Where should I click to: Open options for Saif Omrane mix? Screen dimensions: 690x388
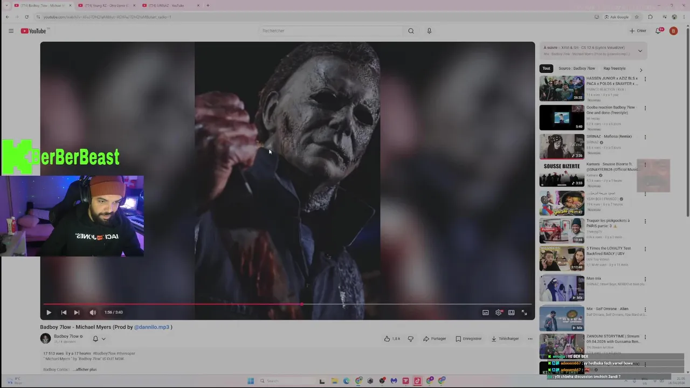pyautogui.click(x=645, y=310)
